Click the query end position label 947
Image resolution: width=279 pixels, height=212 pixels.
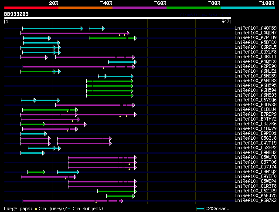tap(225, 21)
